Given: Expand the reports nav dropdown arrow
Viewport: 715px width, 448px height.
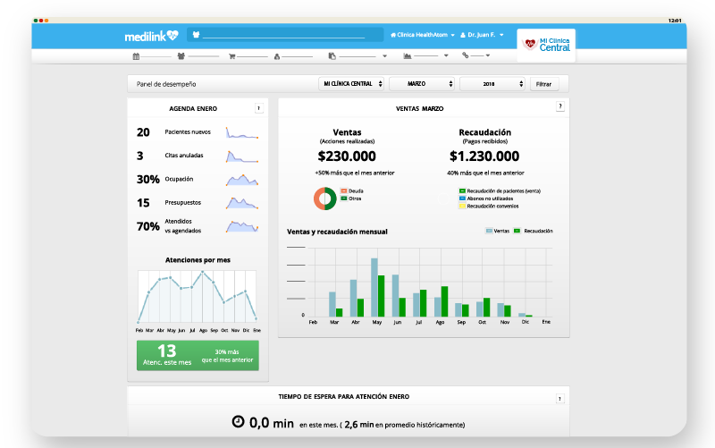Looking at the screenshot, I should point(446,55).
